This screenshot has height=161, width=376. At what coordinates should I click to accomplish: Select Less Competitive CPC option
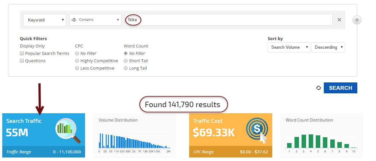click(77, 68)
